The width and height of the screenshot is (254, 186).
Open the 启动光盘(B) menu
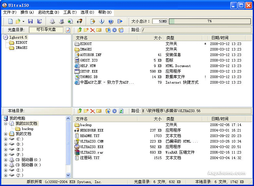(49, 12)
